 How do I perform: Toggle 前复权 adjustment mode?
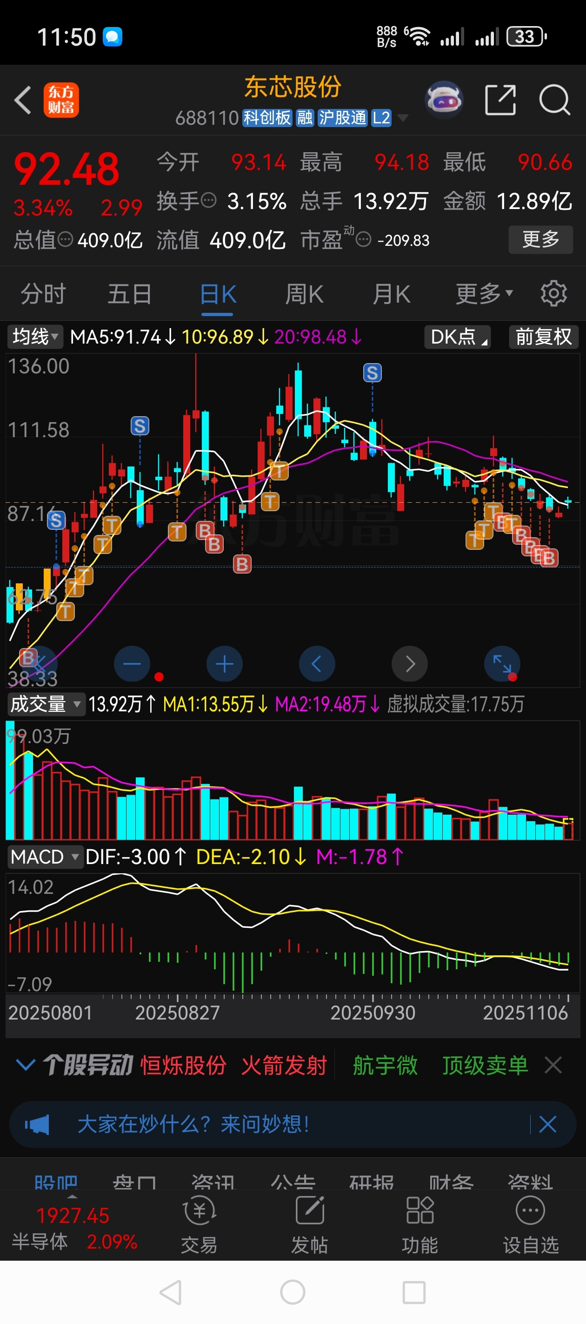coord(543,337)
